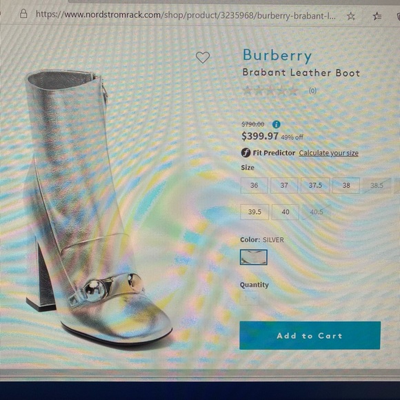This screenshot has height=400, width=400.
Task: Open the Quantity dropdown
Action: click(x=250, y=298)
